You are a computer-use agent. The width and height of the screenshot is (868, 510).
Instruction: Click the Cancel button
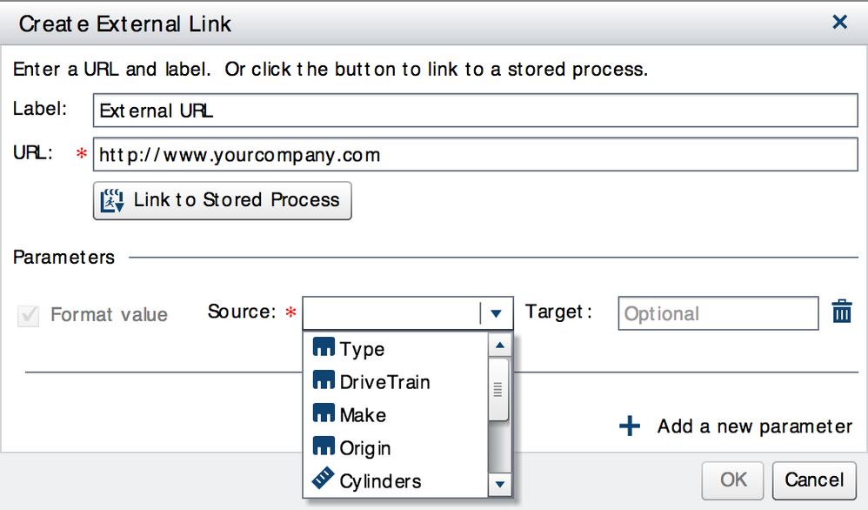pyautogui.click(x=814, y=480)
